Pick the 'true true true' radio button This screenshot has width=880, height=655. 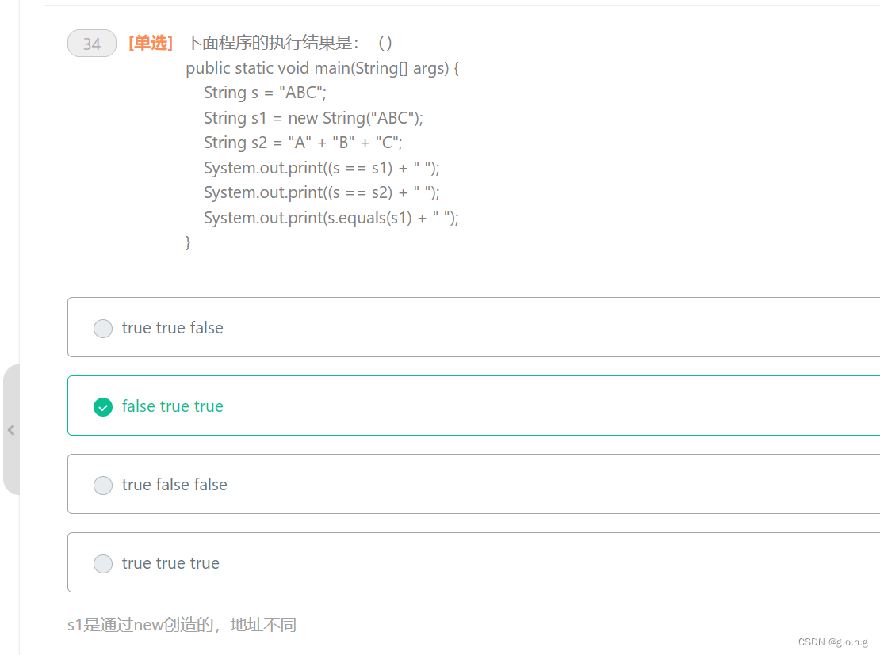click(103, 563)
